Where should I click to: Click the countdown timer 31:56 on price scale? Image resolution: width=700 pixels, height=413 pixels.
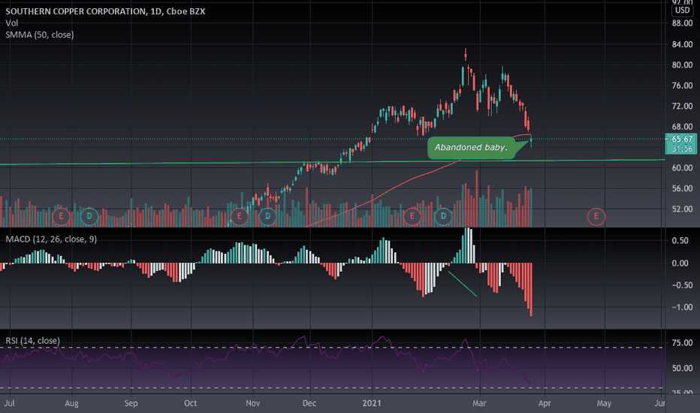tap(682, 149)
